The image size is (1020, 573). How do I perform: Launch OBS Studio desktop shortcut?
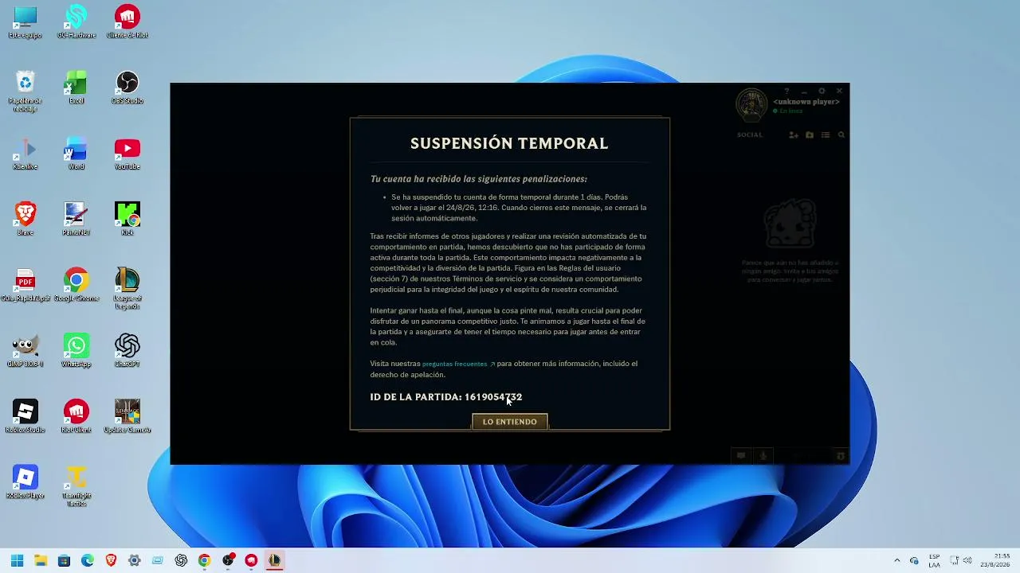click(127, 88)
